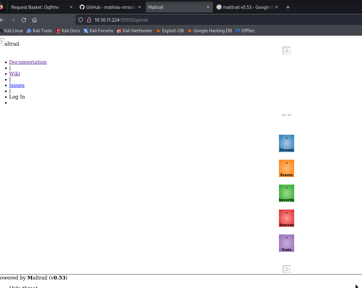Click the red Sources tile
The width and height of the screenshot is (362, 288).
(x=286, y=218)
